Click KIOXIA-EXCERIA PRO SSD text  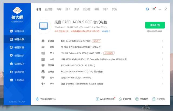click(x=82, y=71)
